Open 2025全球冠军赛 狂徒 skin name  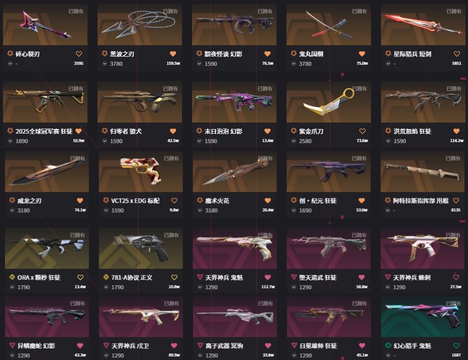click(x=44, y=132)
